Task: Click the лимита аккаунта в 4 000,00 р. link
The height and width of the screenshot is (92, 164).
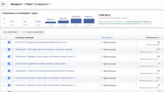Action: [x=139, y=22]
